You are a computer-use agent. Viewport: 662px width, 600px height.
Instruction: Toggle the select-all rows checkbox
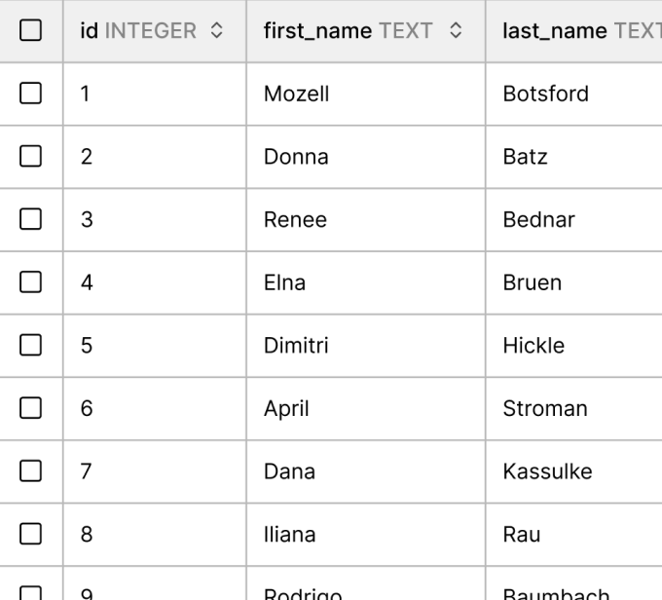point(31,31)
